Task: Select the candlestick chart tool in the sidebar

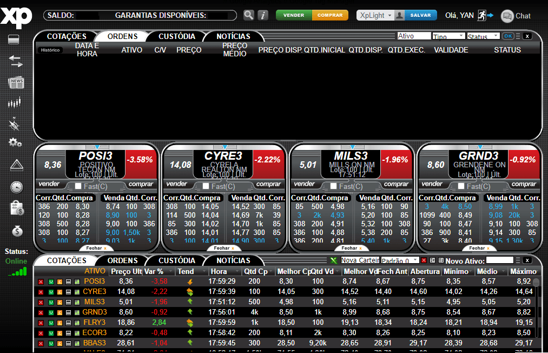Action: point(15,102)
